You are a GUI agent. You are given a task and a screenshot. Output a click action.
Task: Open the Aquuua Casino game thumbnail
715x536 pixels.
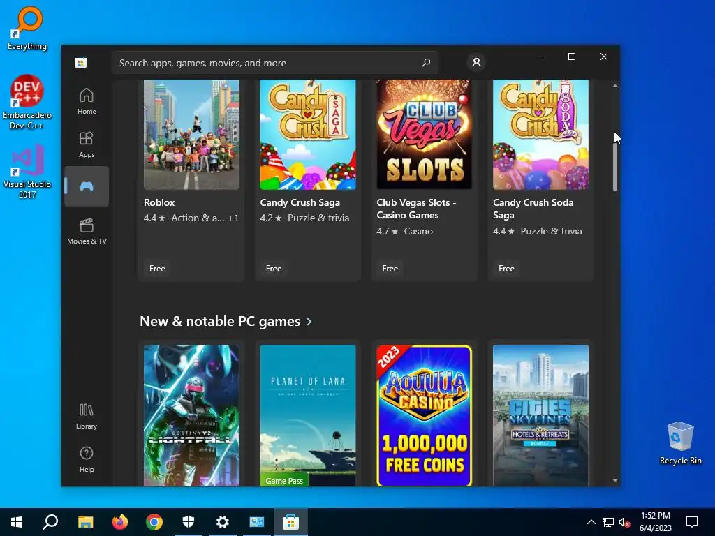424,415
